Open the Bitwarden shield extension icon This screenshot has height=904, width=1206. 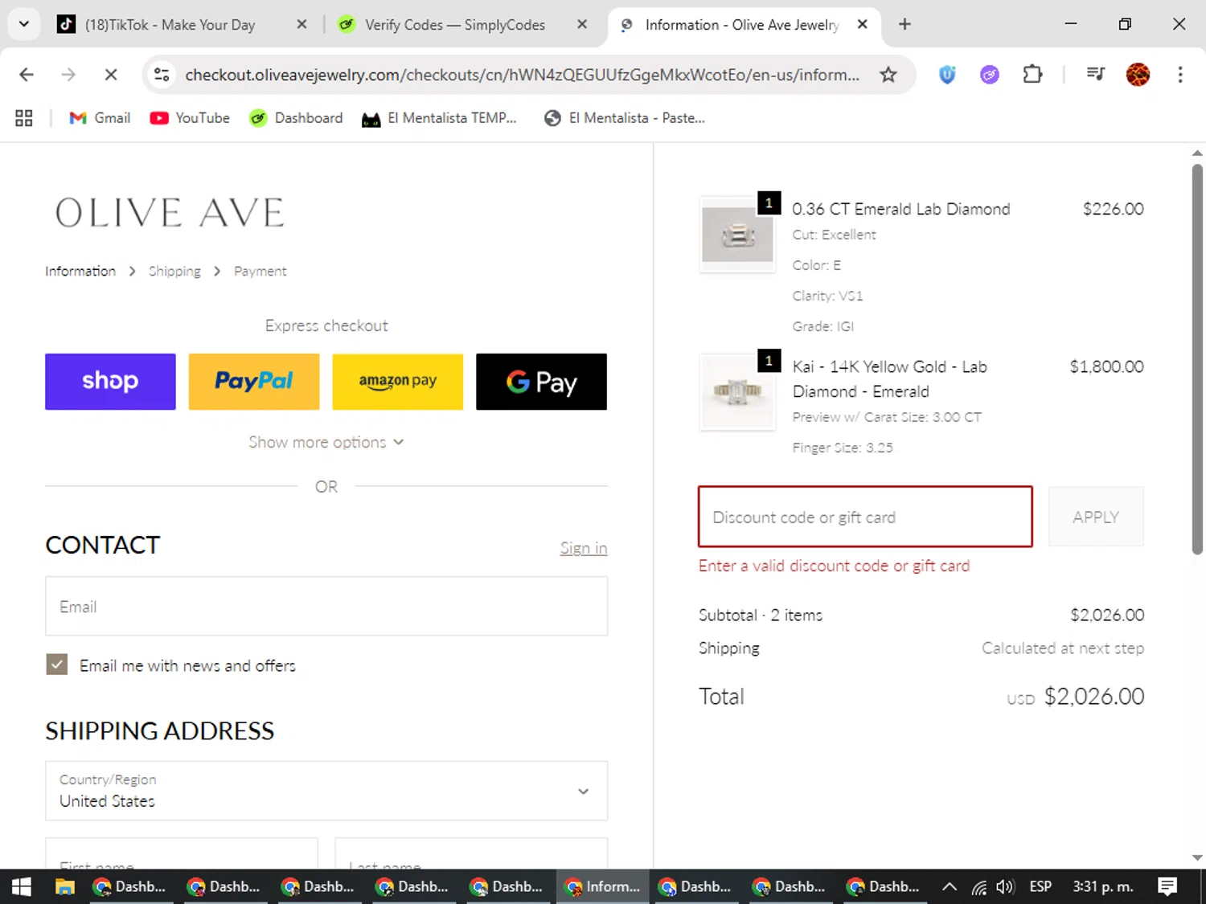(x=947, y=75)
